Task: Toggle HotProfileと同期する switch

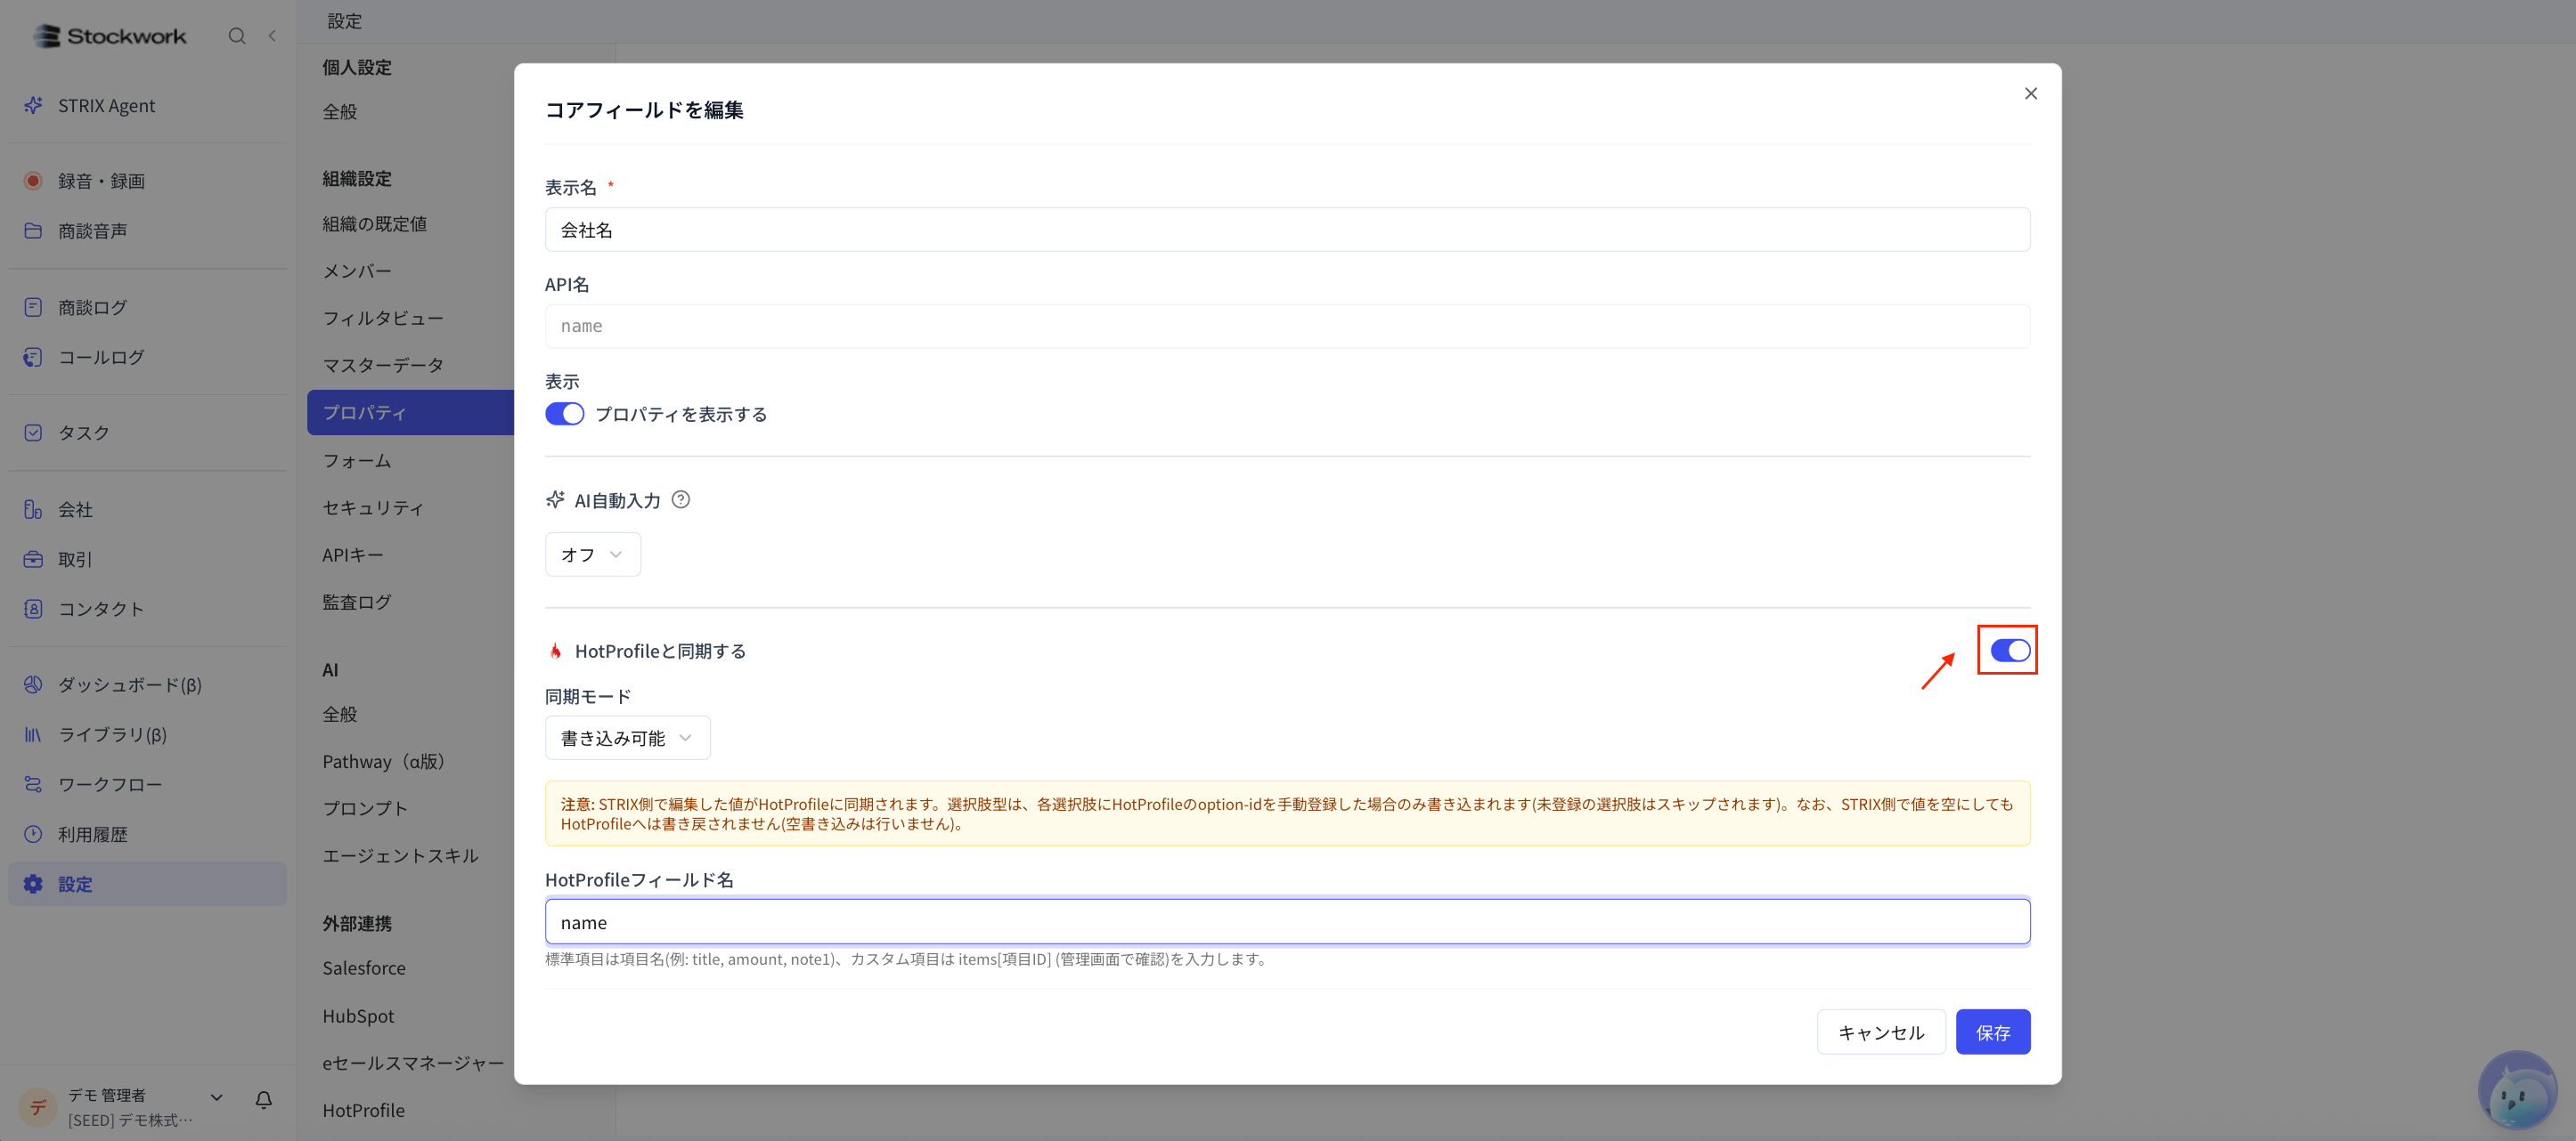Action: tap(2010, 651)
